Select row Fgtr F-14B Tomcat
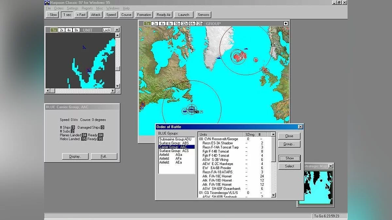Screen dimensions: 392x220 click(x=234, y=151)
